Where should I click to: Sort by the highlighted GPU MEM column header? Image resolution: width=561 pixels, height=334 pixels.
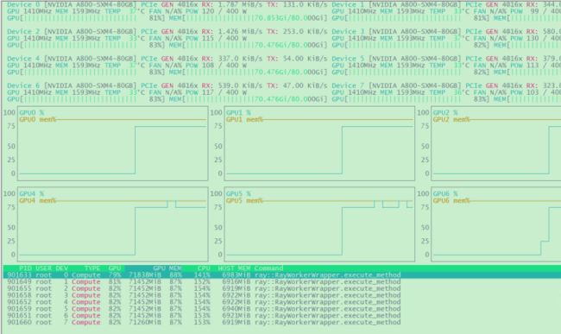pos(167,268)
